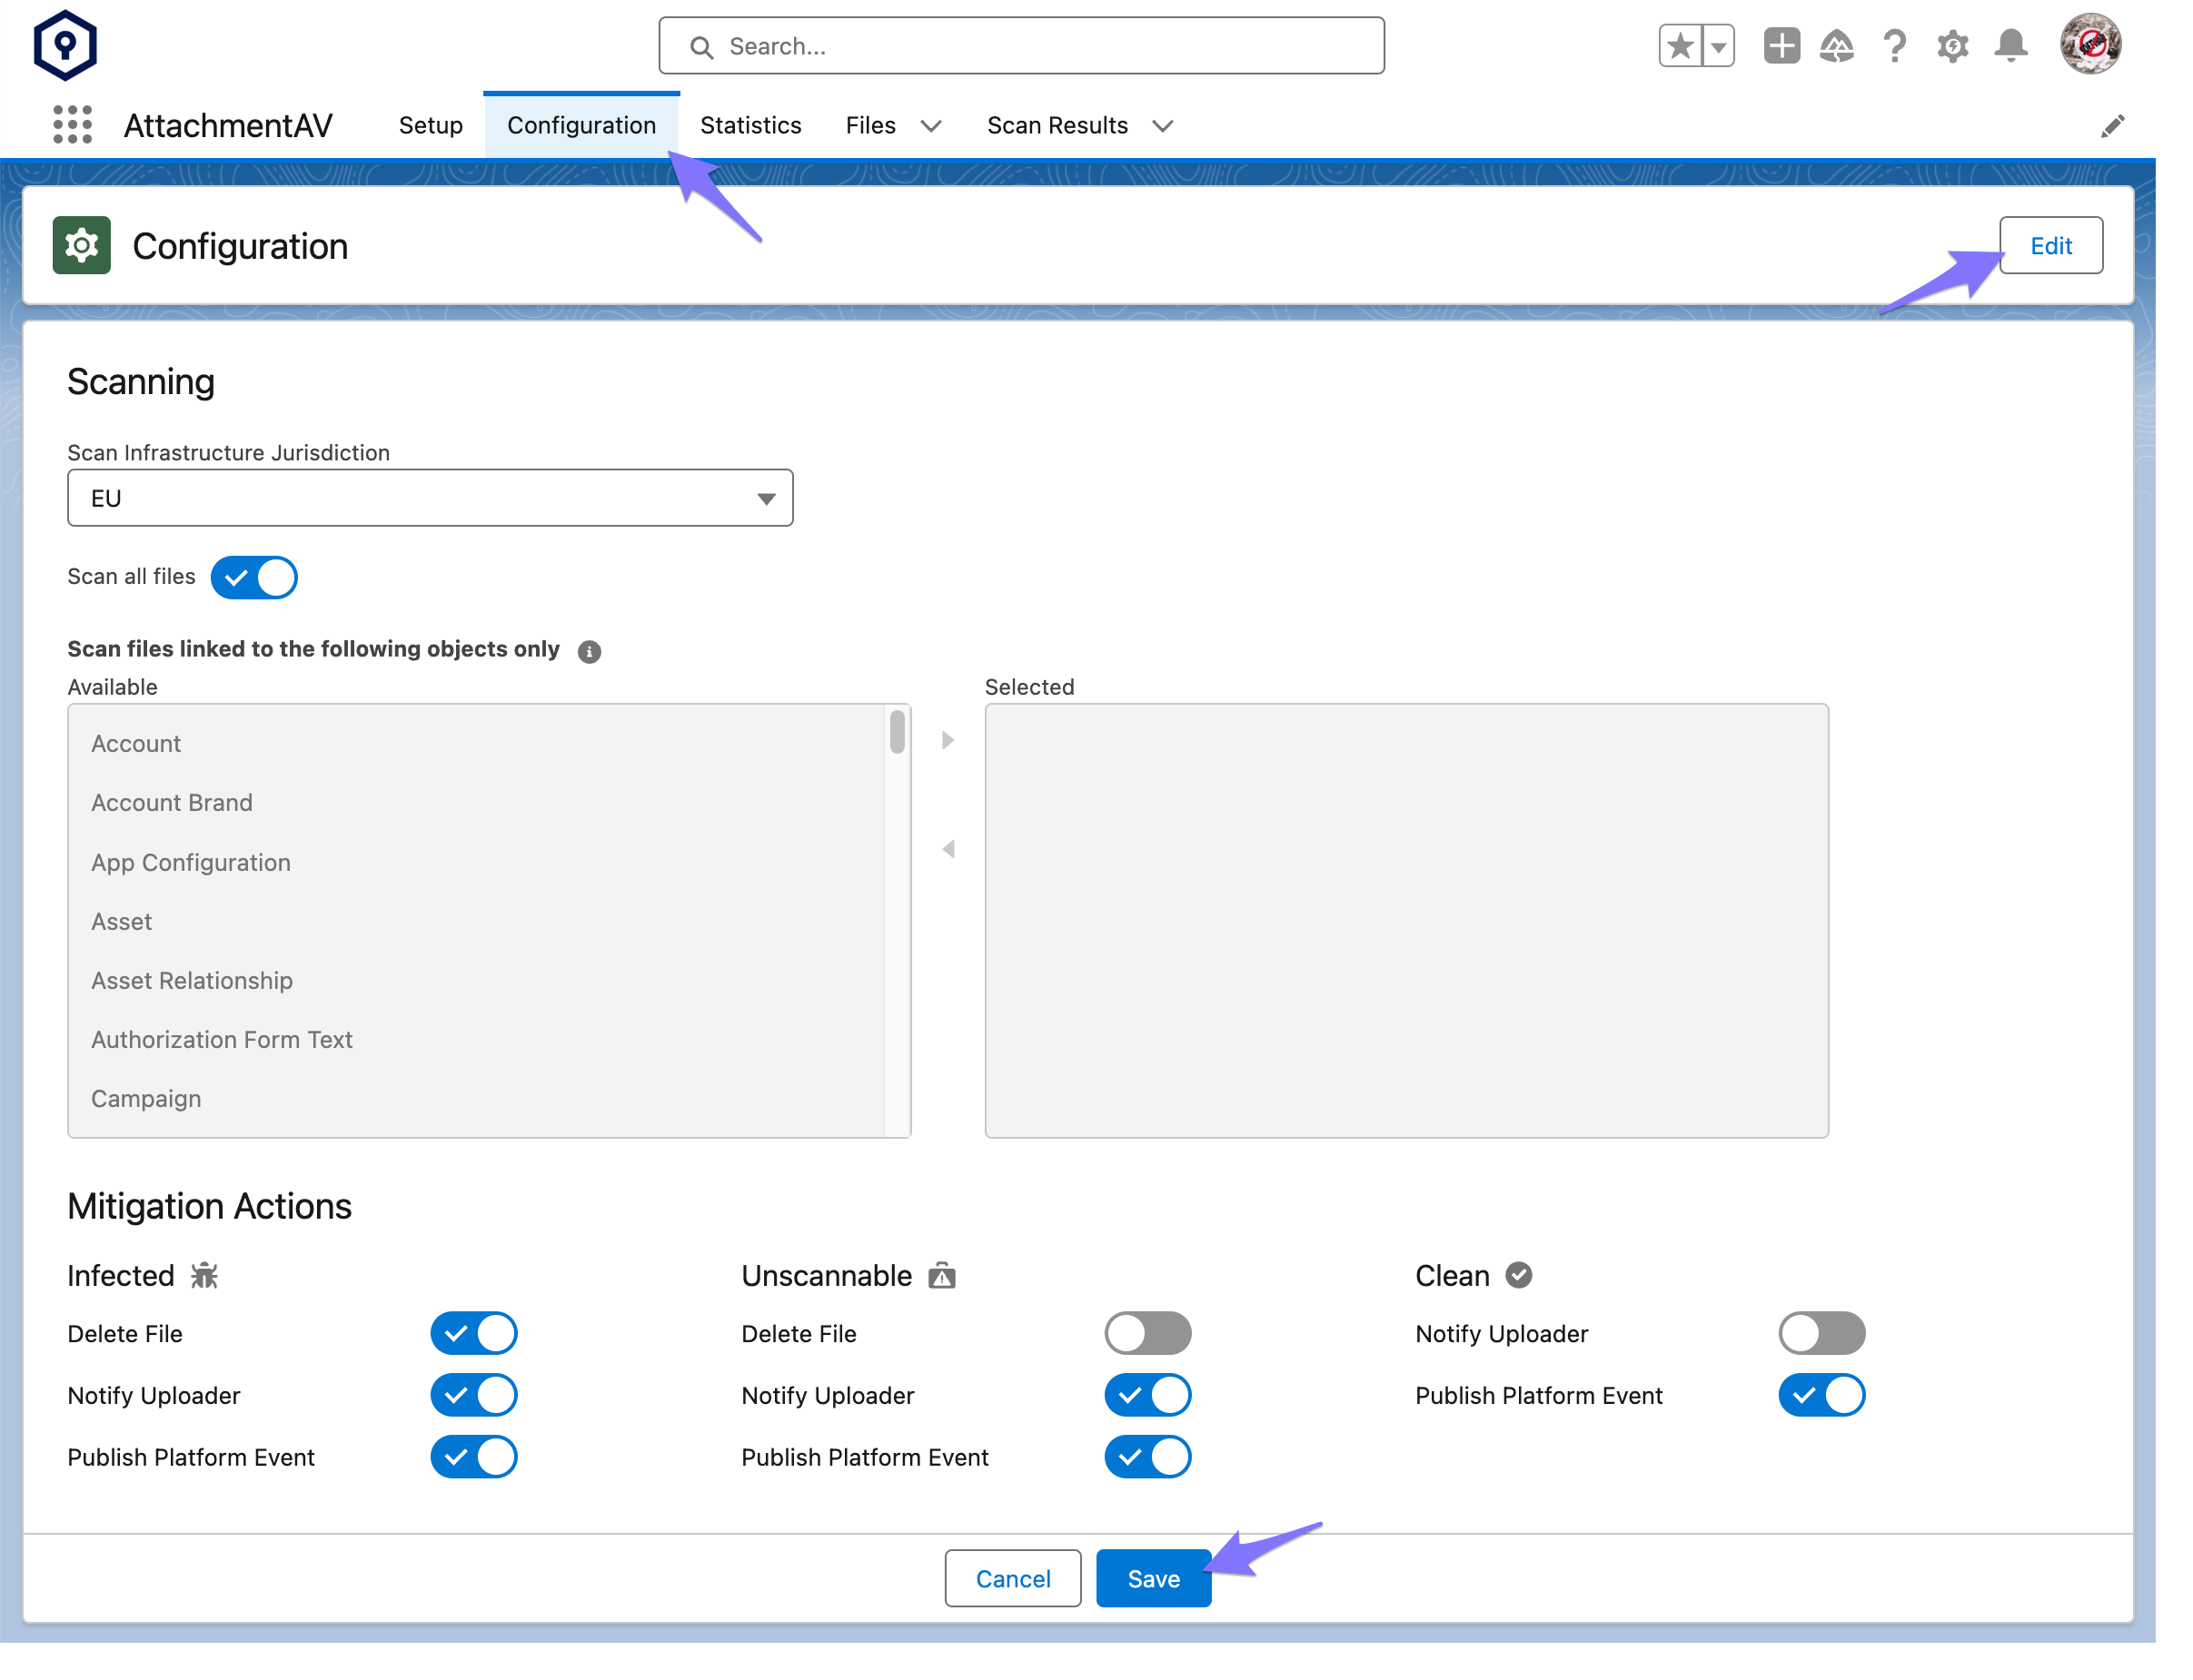Viewport: 2193px width, 1680px height.
Task: Click the Edit button
Action: coord(2052,245)
